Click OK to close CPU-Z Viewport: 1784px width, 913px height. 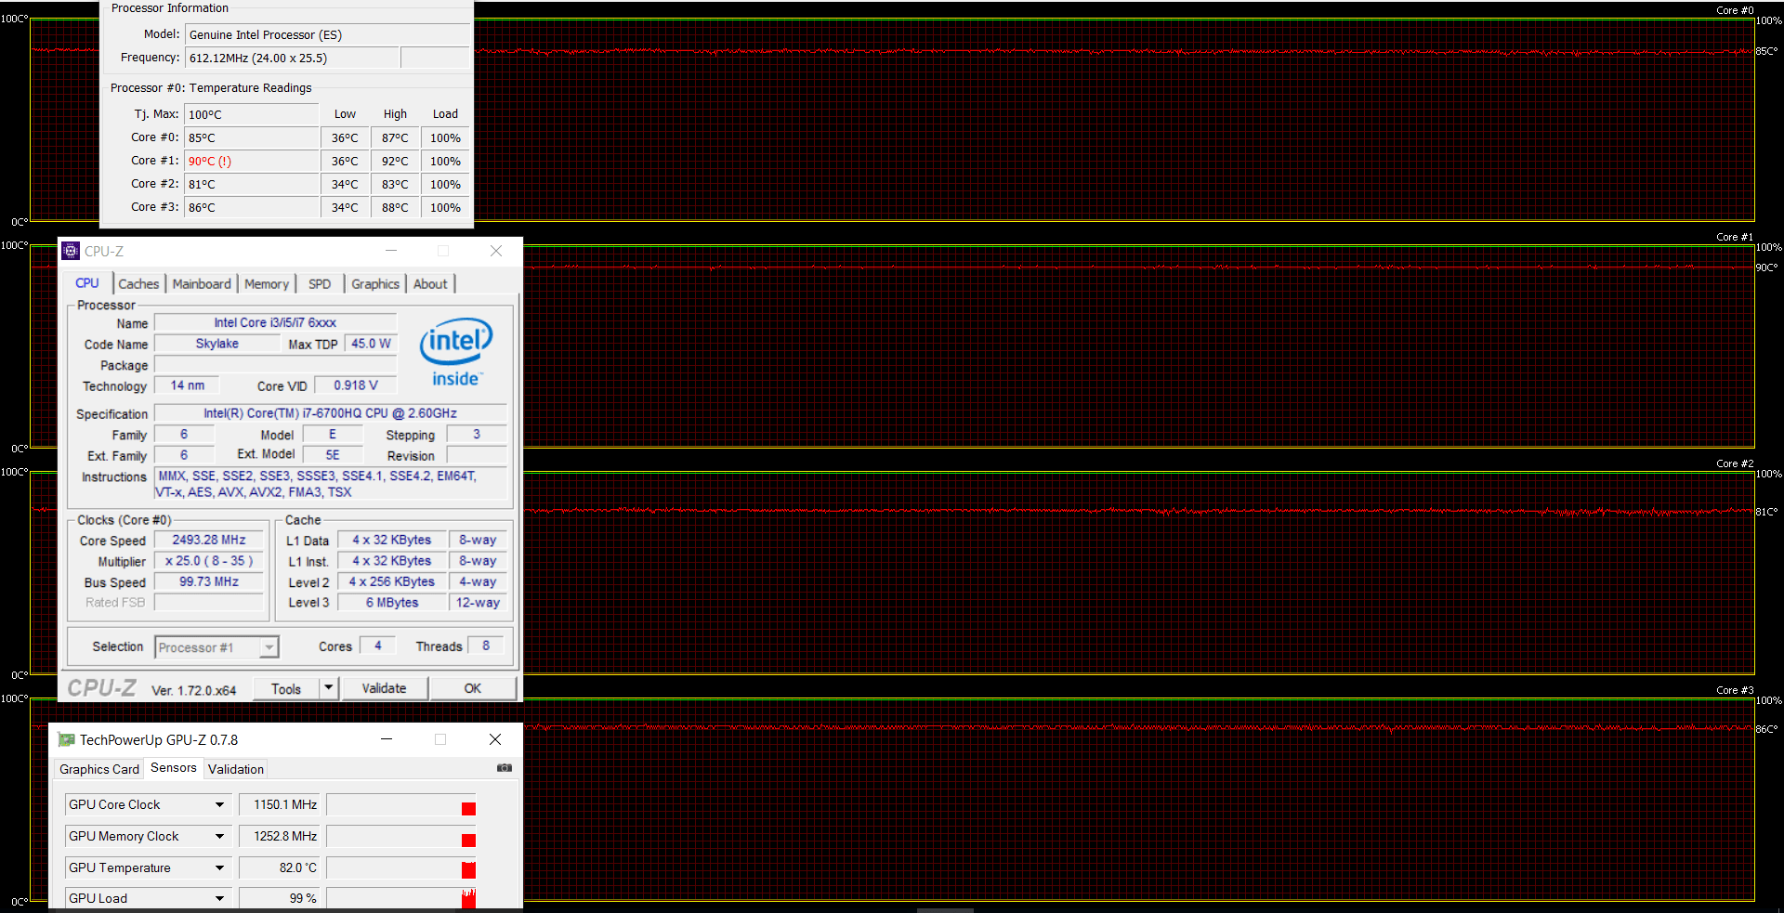click(473, 688)
